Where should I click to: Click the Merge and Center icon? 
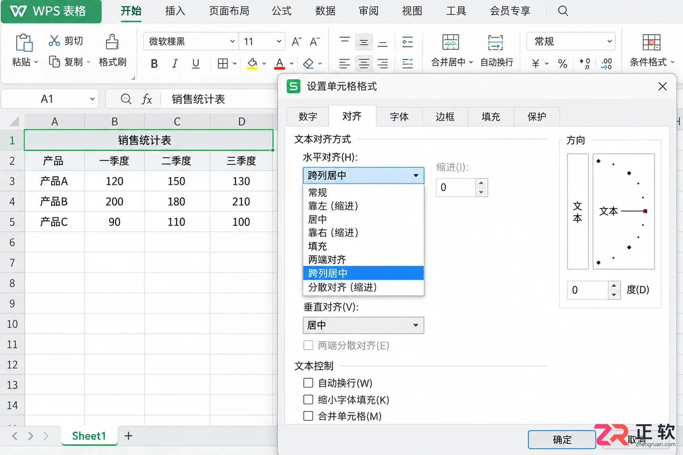coord(451,42)
